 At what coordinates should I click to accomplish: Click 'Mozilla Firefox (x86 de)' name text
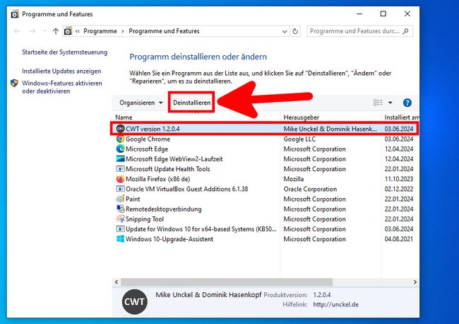click(x=157, y=179)
